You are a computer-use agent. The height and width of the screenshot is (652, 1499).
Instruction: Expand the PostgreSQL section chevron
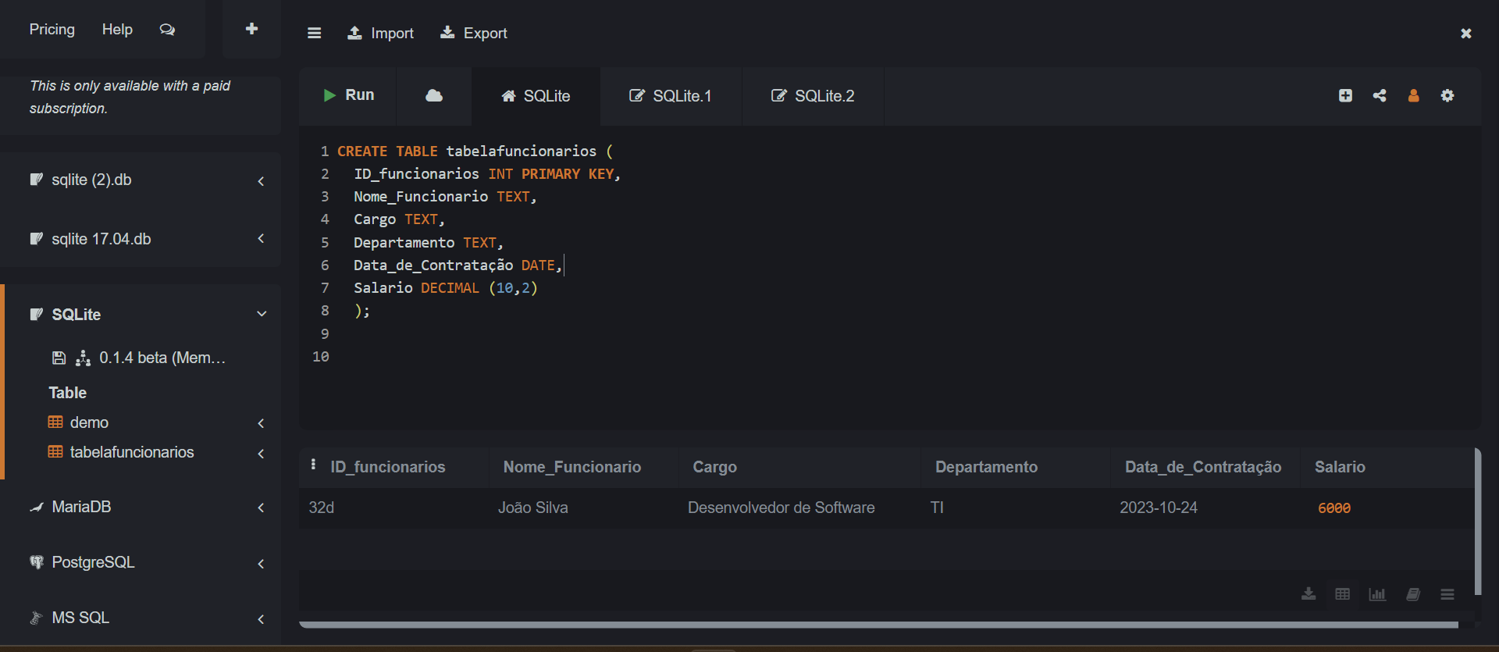261,563
